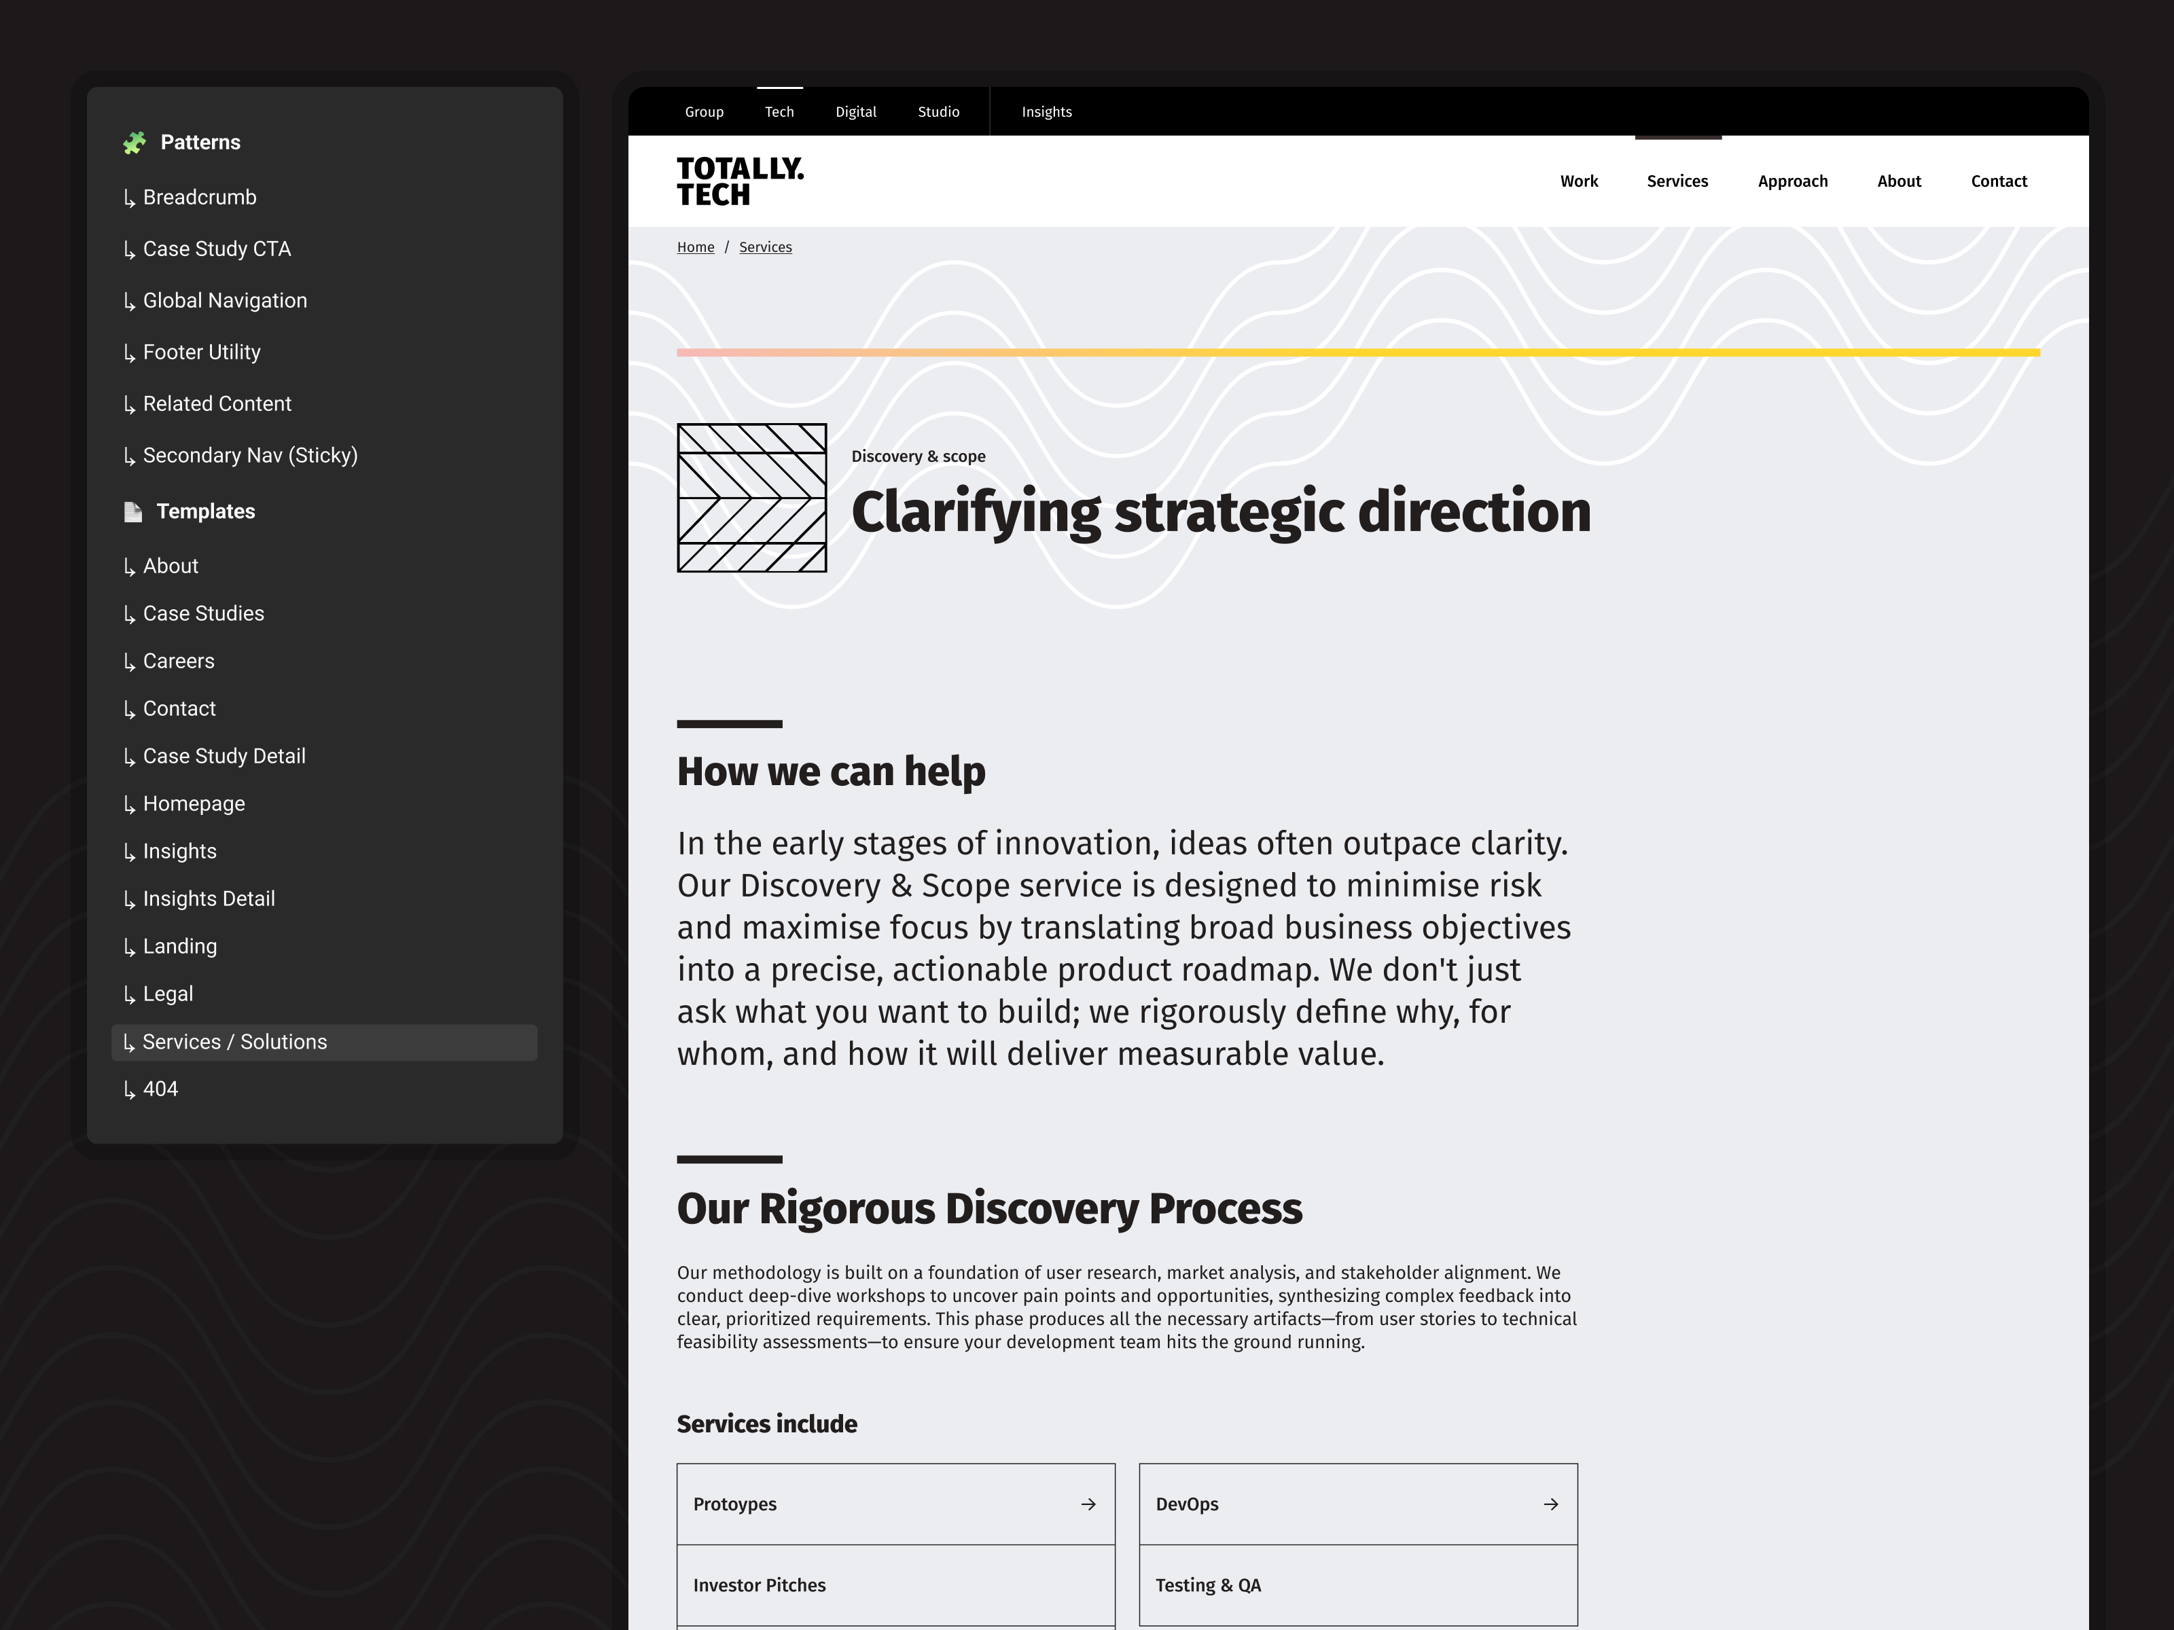The width and height of the screenshot is (2174, 1630).
Task: Switch to the Studio top bar tab
Action: (938, 112)
